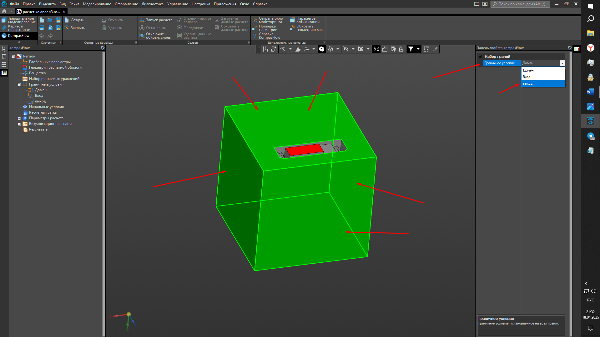Expand the Параметры расчета tree node
This screenshot has height=337, width=600.
coord(19,118)
